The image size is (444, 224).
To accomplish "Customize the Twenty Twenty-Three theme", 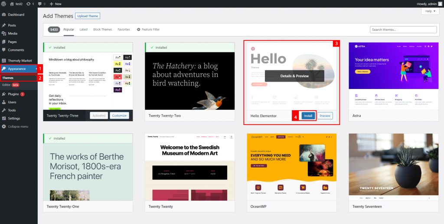I will click(119, 115).
